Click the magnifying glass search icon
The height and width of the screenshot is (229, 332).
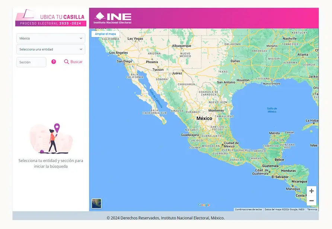[x=67, y=62]
